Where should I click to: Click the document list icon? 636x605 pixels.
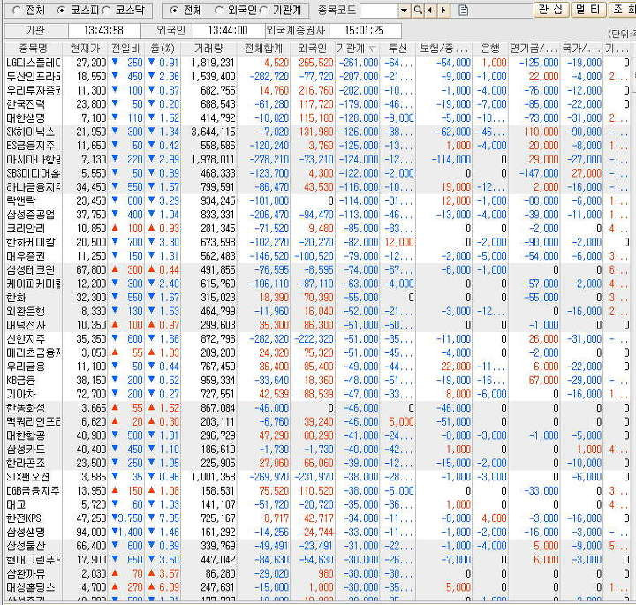[x=464, y=11]
